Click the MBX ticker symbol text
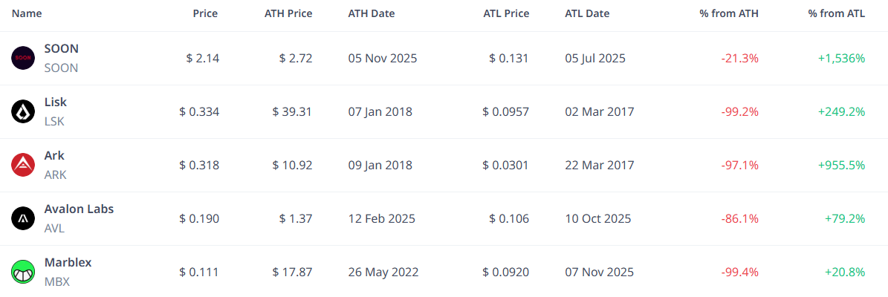 [x=56, y=281]
